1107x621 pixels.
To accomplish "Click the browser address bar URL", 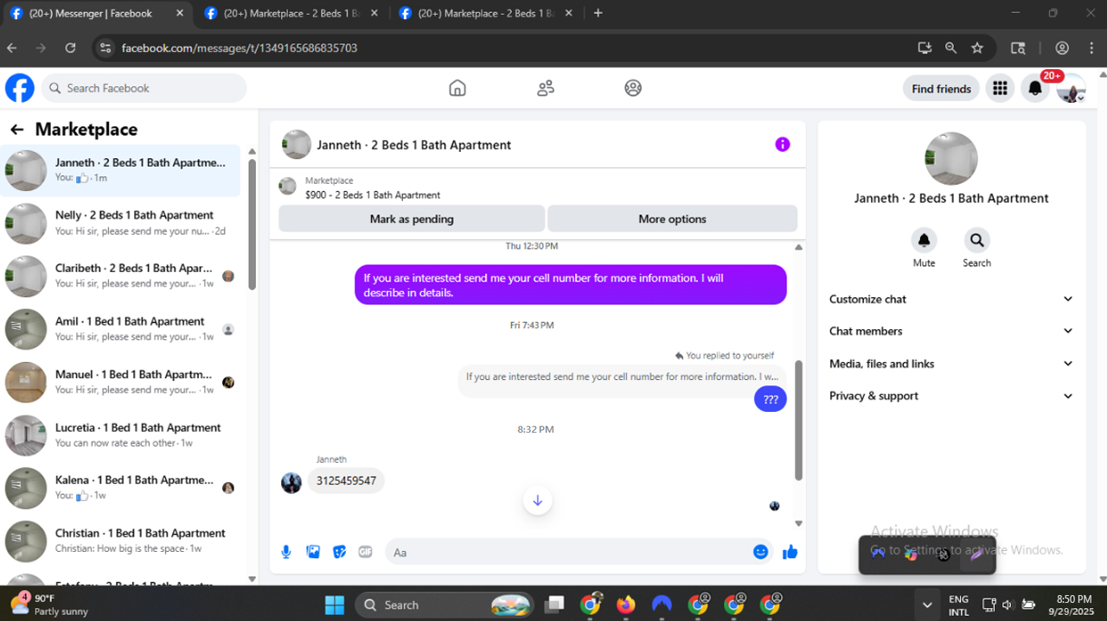I will click(240, 48).
